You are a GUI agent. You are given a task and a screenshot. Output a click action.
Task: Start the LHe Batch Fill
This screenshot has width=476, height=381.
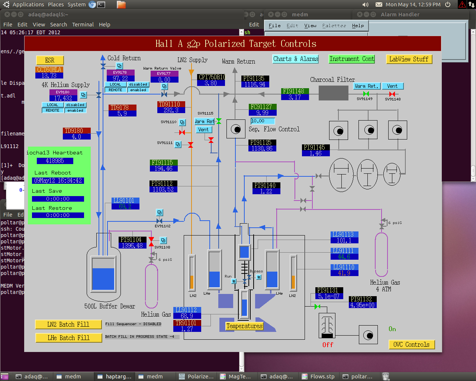[68, 338]
